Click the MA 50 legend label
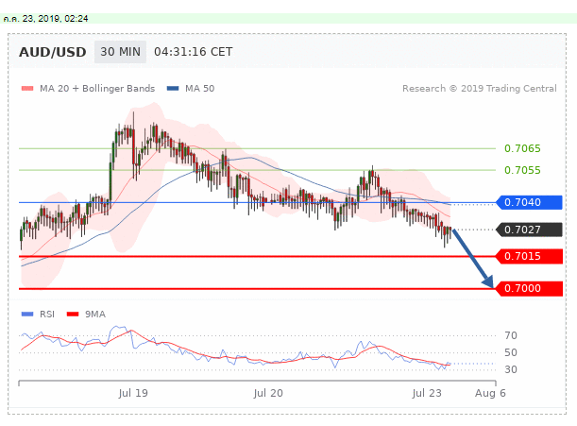Viewport: 577px width, 426px height. click(200, 89)
